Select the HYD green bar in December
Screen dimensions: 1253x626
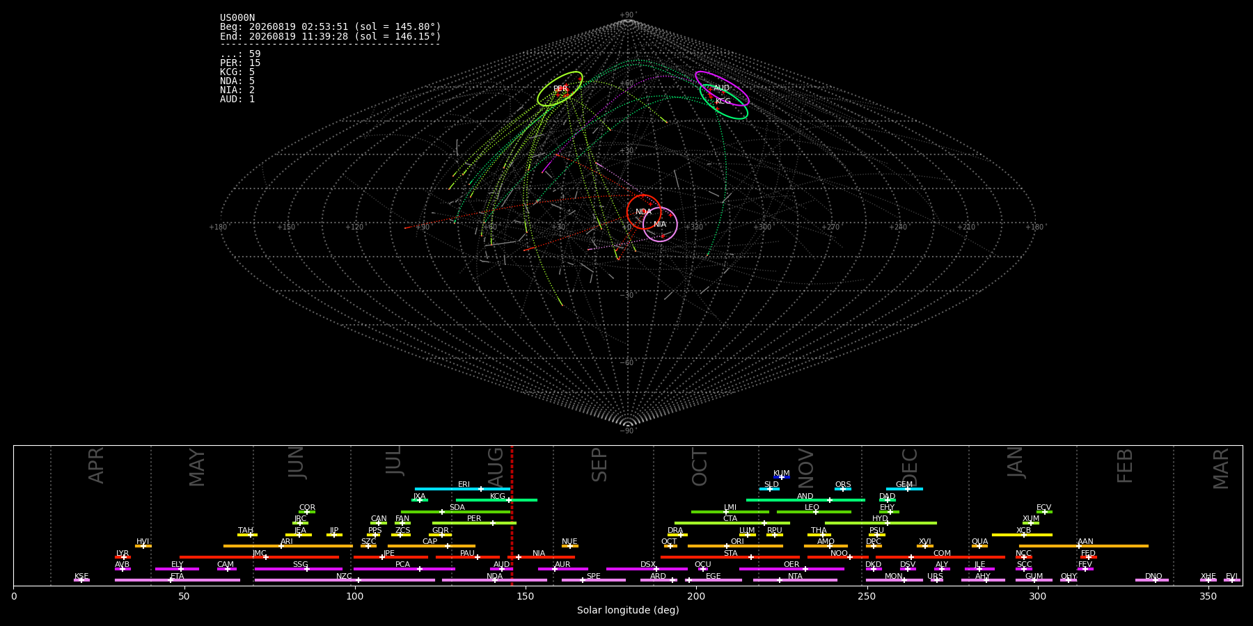pos(881,523)
